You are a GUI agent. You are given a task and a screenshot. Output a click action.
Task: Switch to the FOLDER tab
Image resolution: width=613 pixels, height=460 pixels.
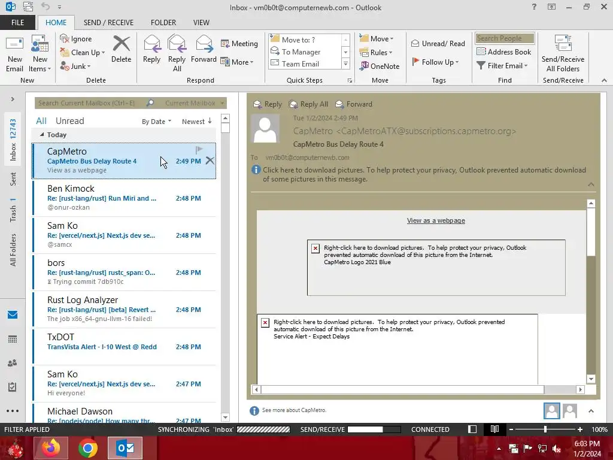[163, 22]
